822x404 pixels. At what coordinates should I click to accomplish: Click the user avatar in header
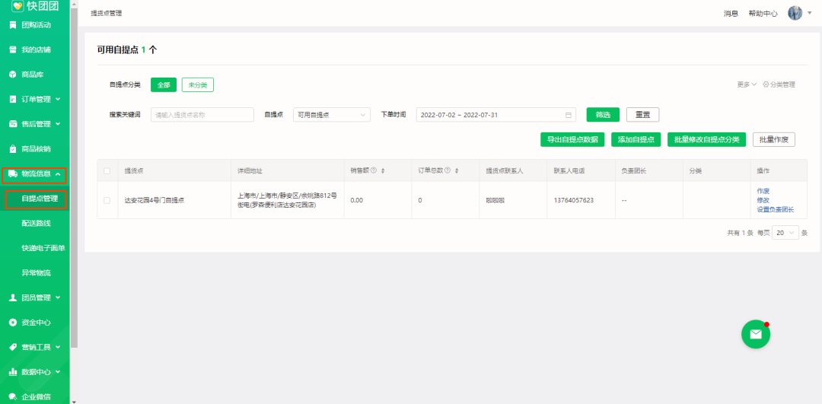point(795,13)
